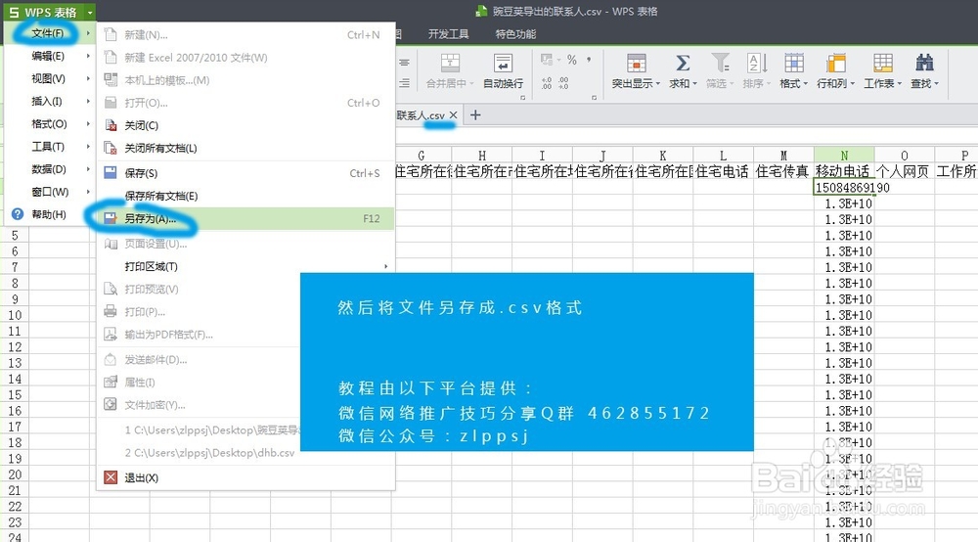Image resolution: width=978 pixels, height=542 pixels.
Task: Expand the 突出显示 dropdown arrow
Action: coord(657,83)
